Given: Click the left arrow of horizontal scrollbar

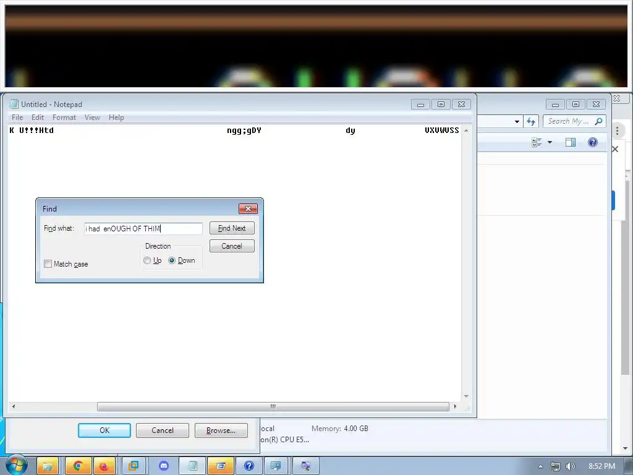Looking at the screenshot, I should [14, 406].
